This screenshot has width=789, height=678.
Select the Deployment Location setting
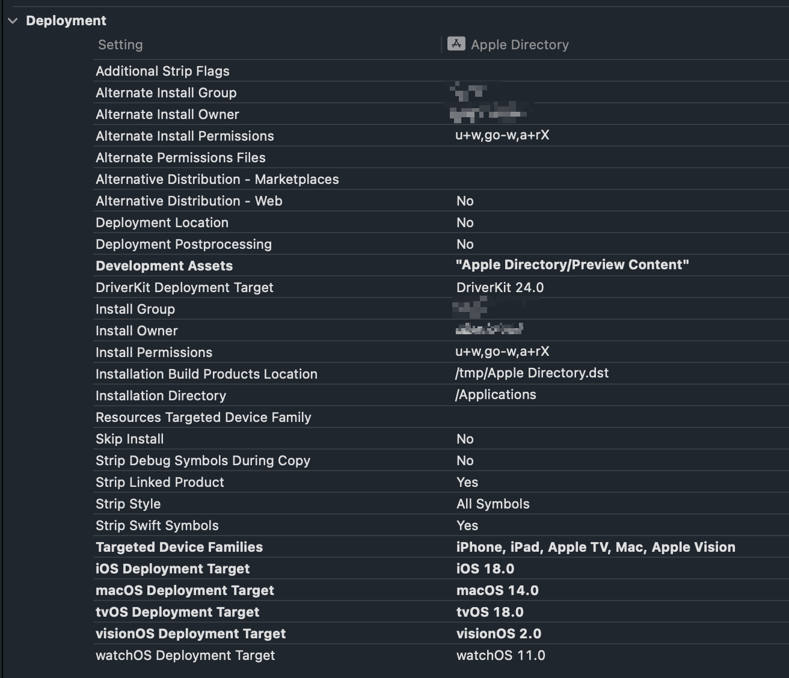coord(162,222)
